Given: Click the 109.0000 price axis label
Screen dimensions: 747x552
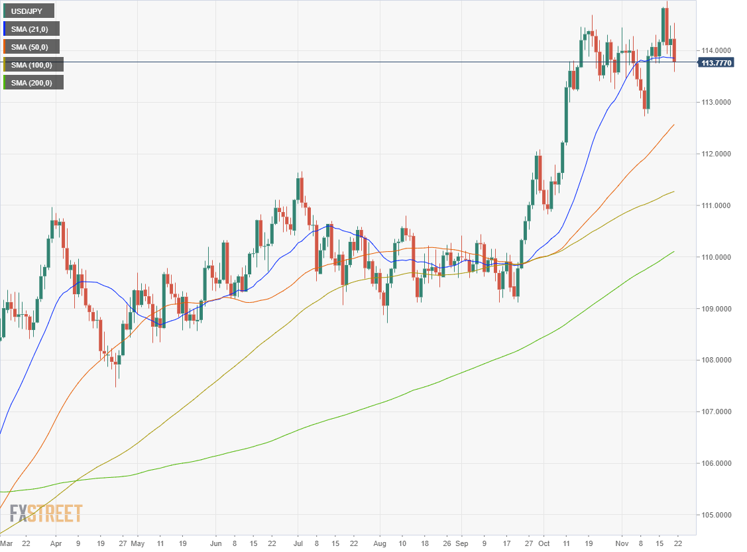Looking at the screenshot, I should [x=716, y=309].
